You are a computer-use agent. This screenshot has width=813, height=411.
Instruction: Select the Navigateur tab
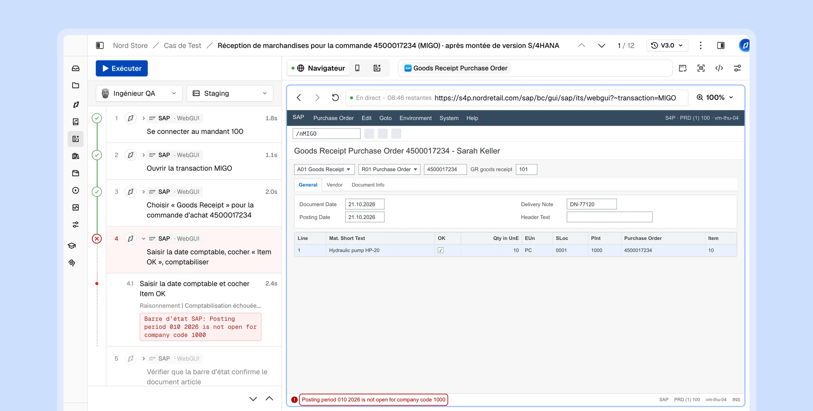(319, 68)
